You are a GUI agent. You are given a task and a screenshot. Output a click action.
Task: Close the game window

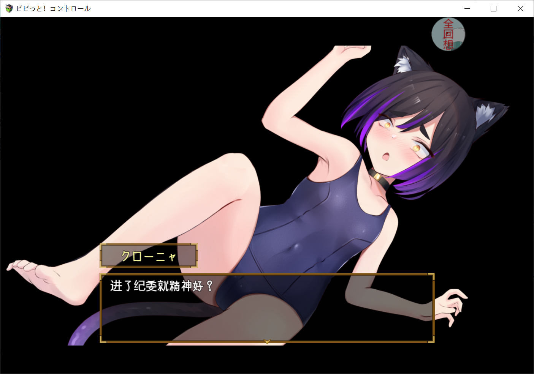click(520, 8)
